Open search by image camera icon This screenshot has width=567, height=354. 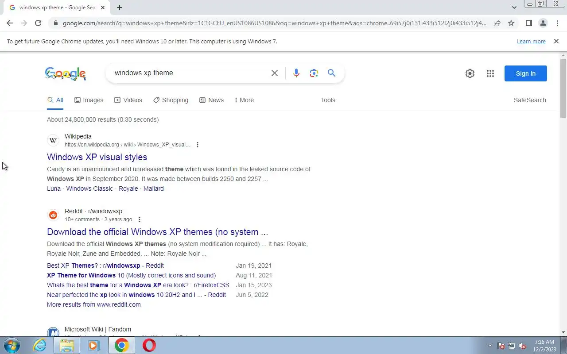pyautogui.click(x=314, y=73)
